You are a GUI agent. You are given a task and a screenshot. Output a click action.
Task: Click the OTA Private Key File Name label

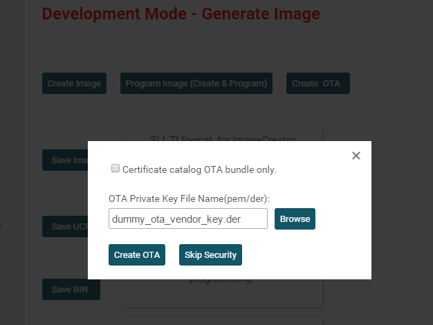[x=189, y=198]
